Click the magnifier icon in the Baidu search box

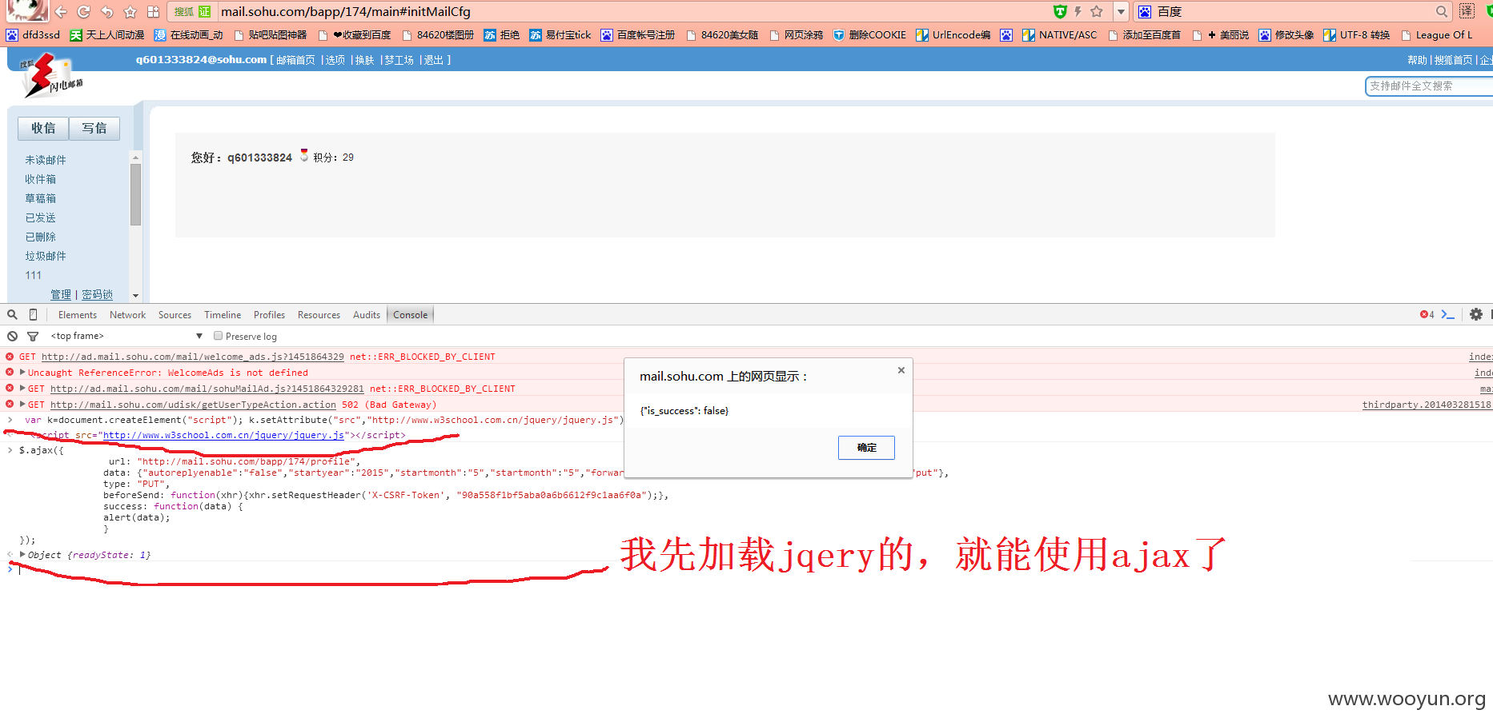pos(1441,11)
